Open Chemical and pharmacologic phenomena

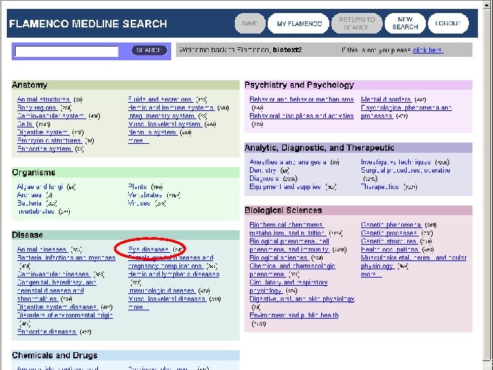(292, 270)
